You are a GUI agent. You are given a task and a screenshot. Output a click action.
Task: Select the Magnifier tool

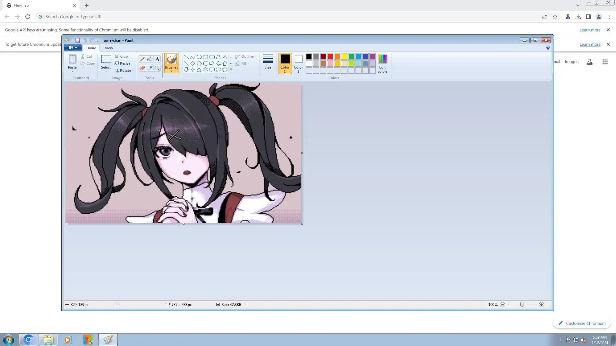point(157,68)
